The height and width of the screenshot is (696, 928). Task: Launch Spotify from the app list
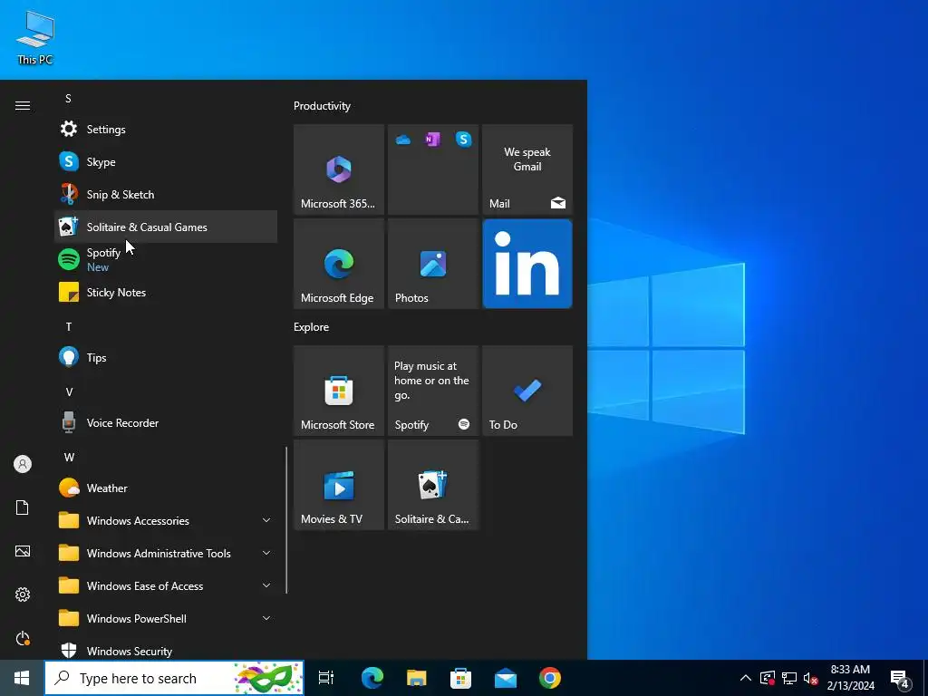165,259
